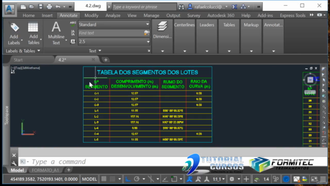Toggle isometric drafting in status bar
This screenshot has width=330, height=186.
pyautogui.click(x=151, y=179)
